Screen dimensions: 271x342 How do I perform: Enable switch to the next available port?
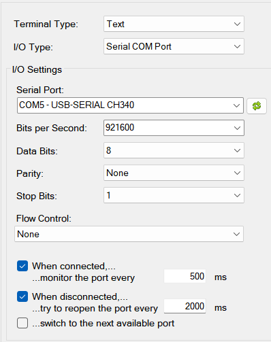point(22,323)
